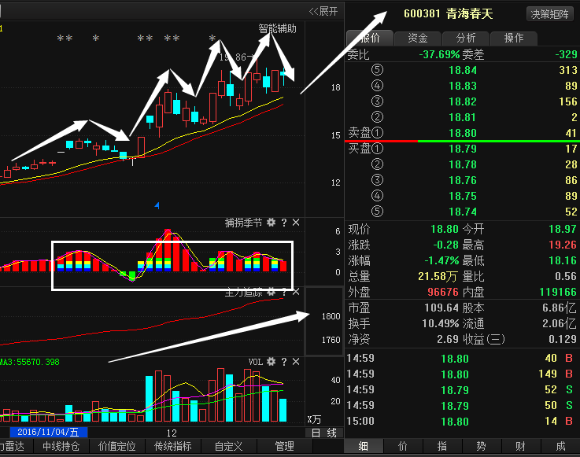
Task: Open settings gear for VOL indicator
Action: tap(272, 362)
